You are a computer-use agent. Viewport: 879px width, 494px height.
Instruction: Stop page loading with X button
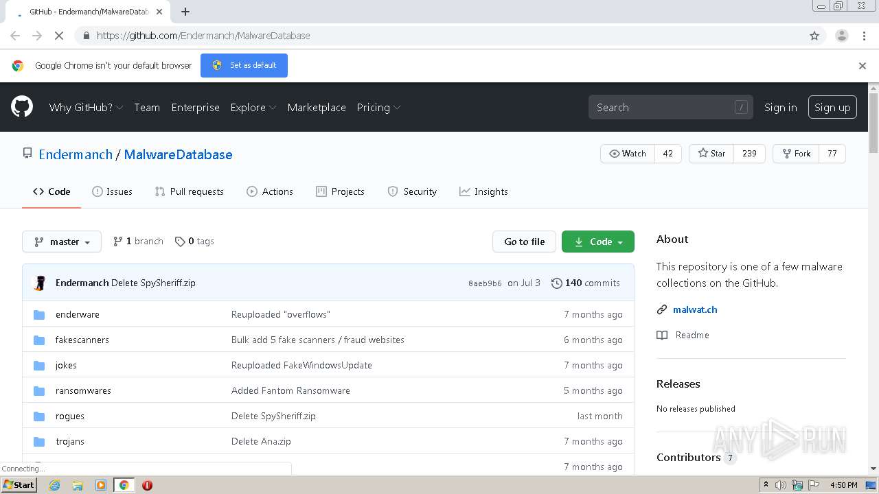point(59,36)
